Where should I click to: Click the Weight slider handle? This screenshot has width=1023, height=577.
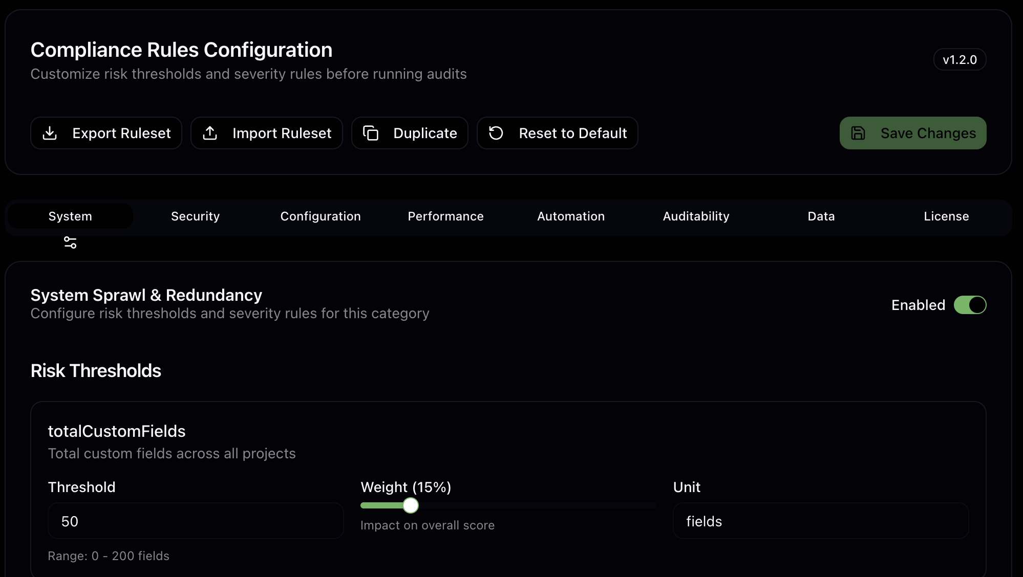(411, 505)
